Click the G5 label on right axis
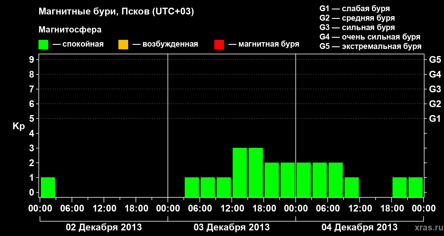The image size is (444, 236). tap(435, 60)
